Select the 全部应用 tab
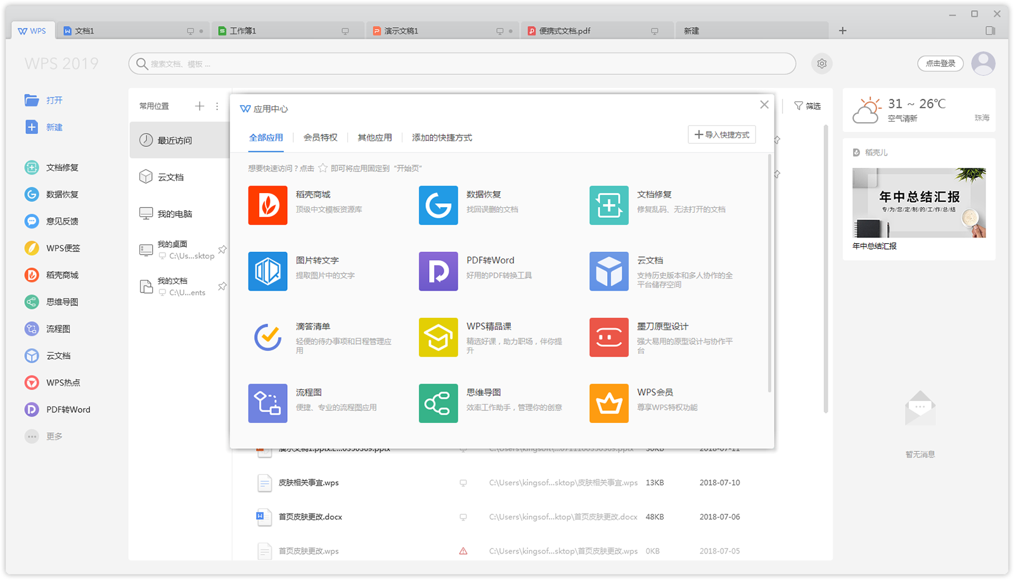This screenshot has height=580, width=1014. point(266,137)
